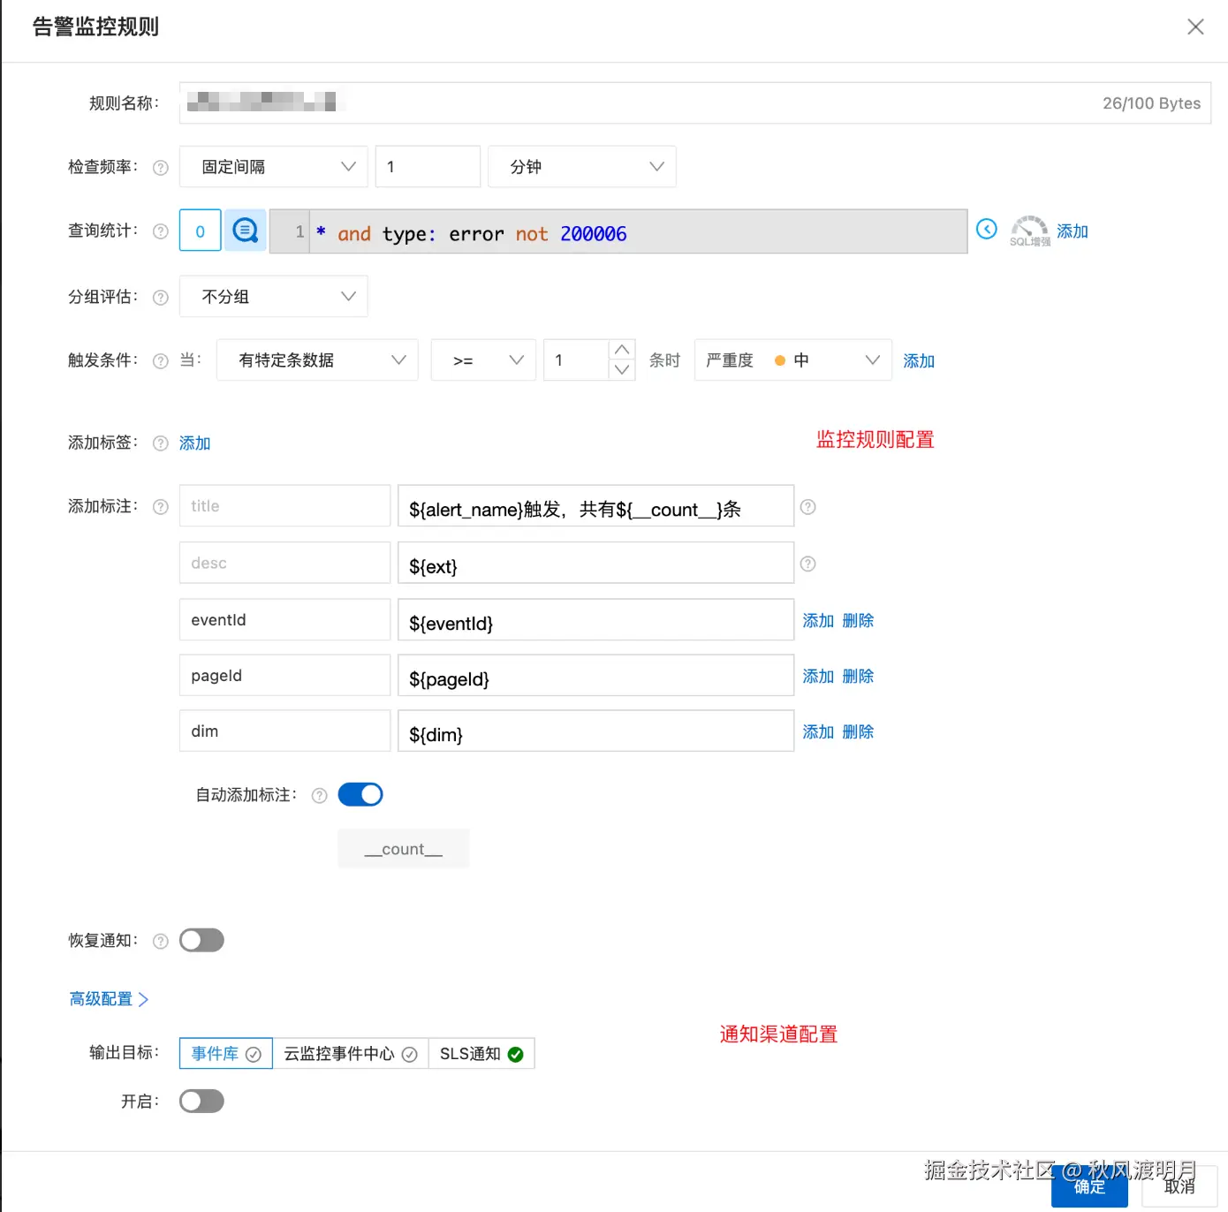Close the 告警监控规则 dialog

[1195, 27]
